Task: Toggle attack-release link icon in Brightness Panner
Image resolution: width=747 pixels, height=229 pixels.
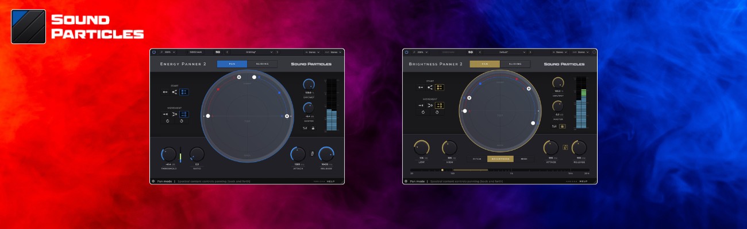Action: [x=565, y=148]
